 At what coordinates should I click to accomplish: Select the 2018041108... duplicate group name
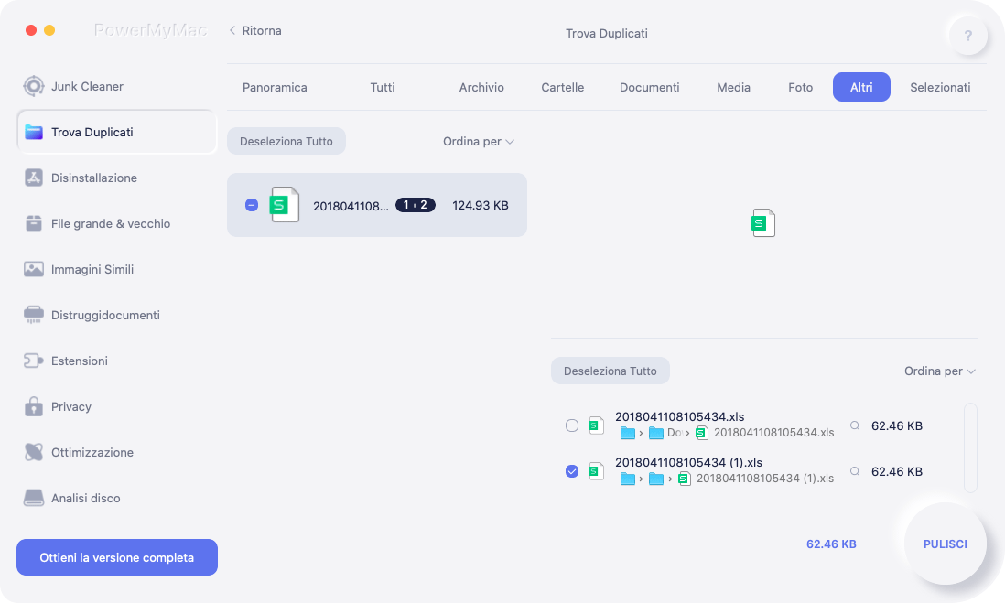pyautogui.click(x=351, y=206)
